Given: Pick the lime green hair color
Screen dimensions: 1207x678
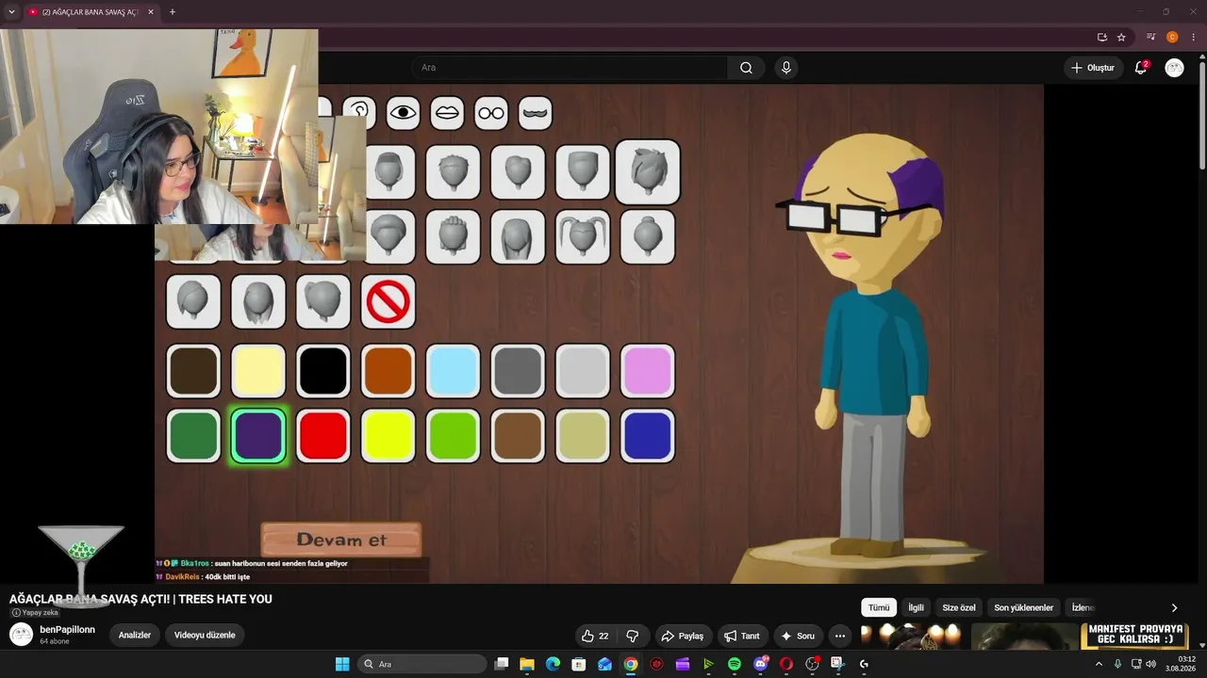Looking at the screenshot, I should [453, 436].
